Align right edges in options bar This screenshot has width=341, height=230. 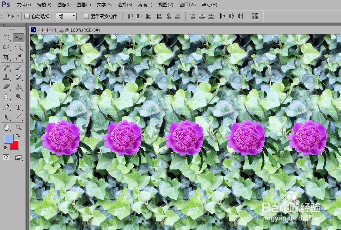click(x=178, y=16)
